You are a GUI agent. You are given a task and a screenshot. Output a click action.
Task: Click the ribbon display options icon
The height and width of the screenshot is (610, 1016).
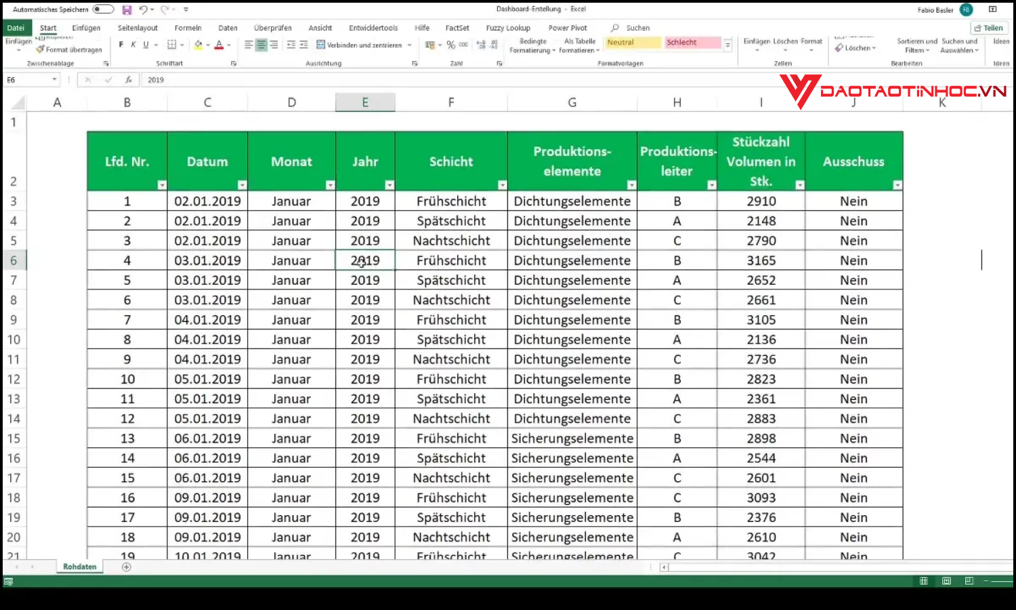[x=992, y=9]
